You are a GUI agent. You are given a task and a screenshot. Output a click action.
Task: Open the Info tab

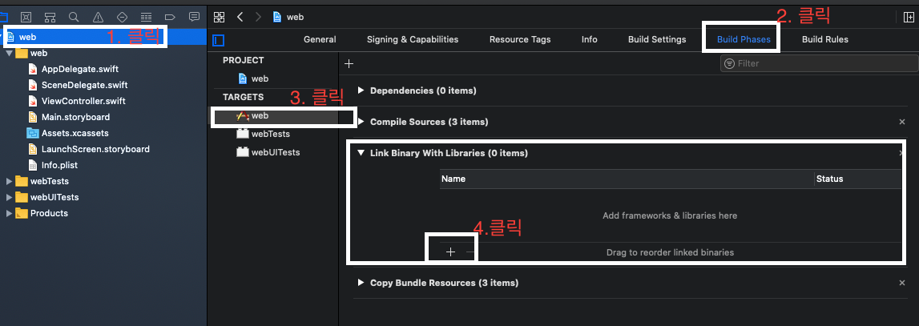click(x=590, y=39)
